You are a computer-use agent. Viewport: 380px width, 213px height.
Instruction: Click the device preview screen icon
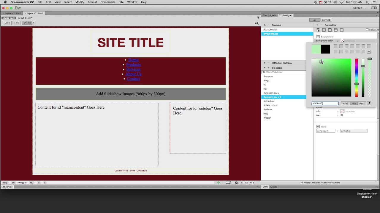[228, 183]
